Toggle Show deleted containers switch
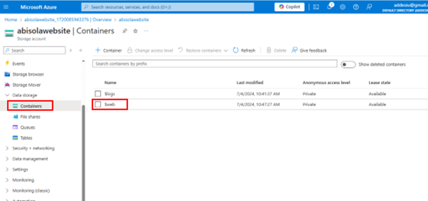This screenshot has width=428, height=201. [x=348, y=65]
